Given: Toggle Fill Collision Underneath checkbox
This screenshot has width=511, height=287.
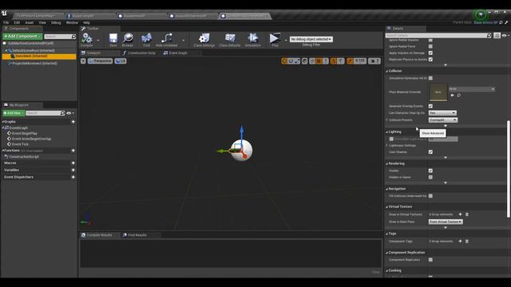Looking at the screenshot, I should [430, 196].
